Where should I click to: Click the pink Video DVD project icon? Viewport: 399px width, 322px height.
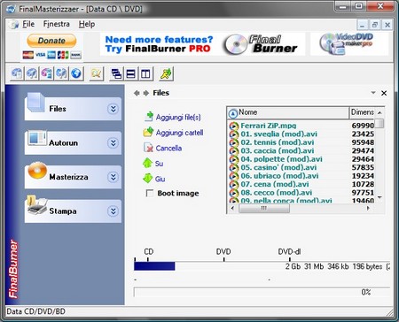click(46, 73)
